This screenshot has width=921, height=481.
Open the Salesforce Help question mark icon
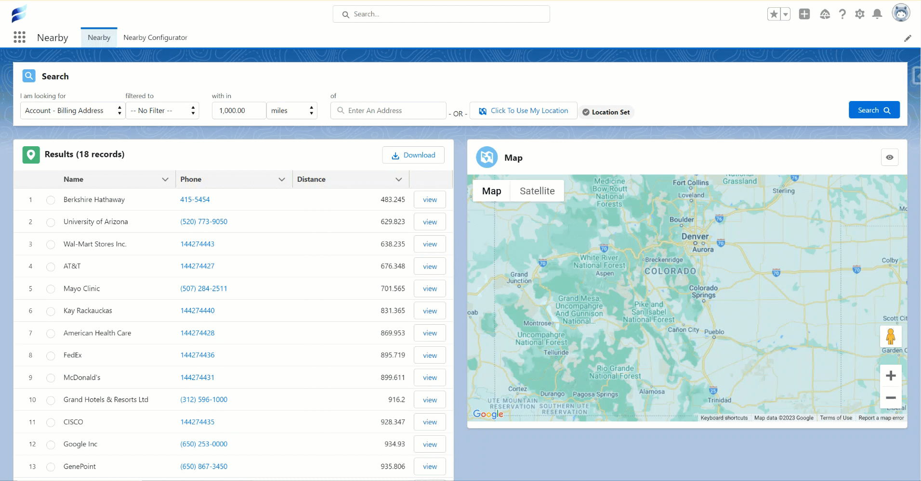[x=842, y=14]
